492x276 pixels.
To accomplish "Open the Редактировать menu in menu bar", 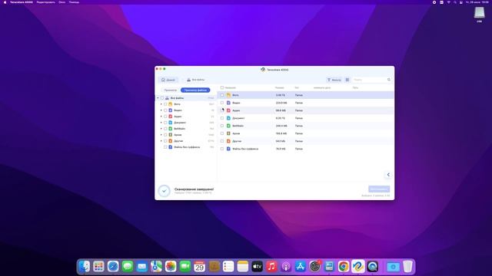I will coord(46,2).
